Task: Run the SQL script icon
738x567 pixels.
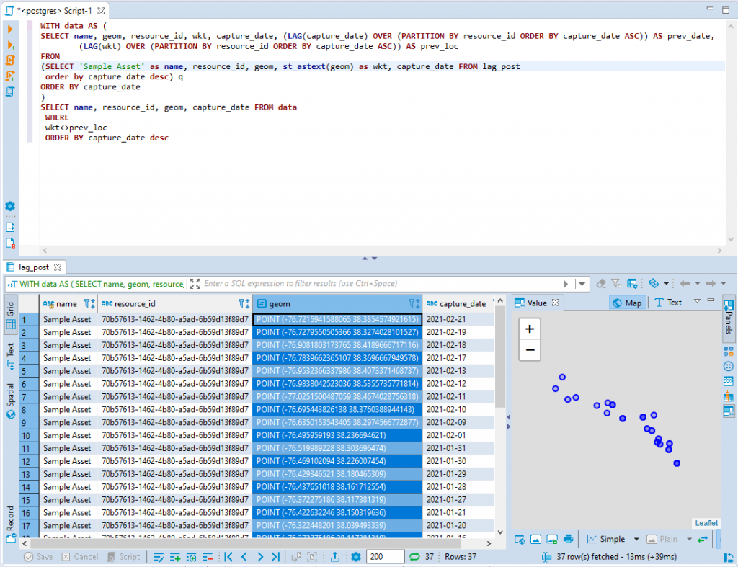Action: click(10, 61)
